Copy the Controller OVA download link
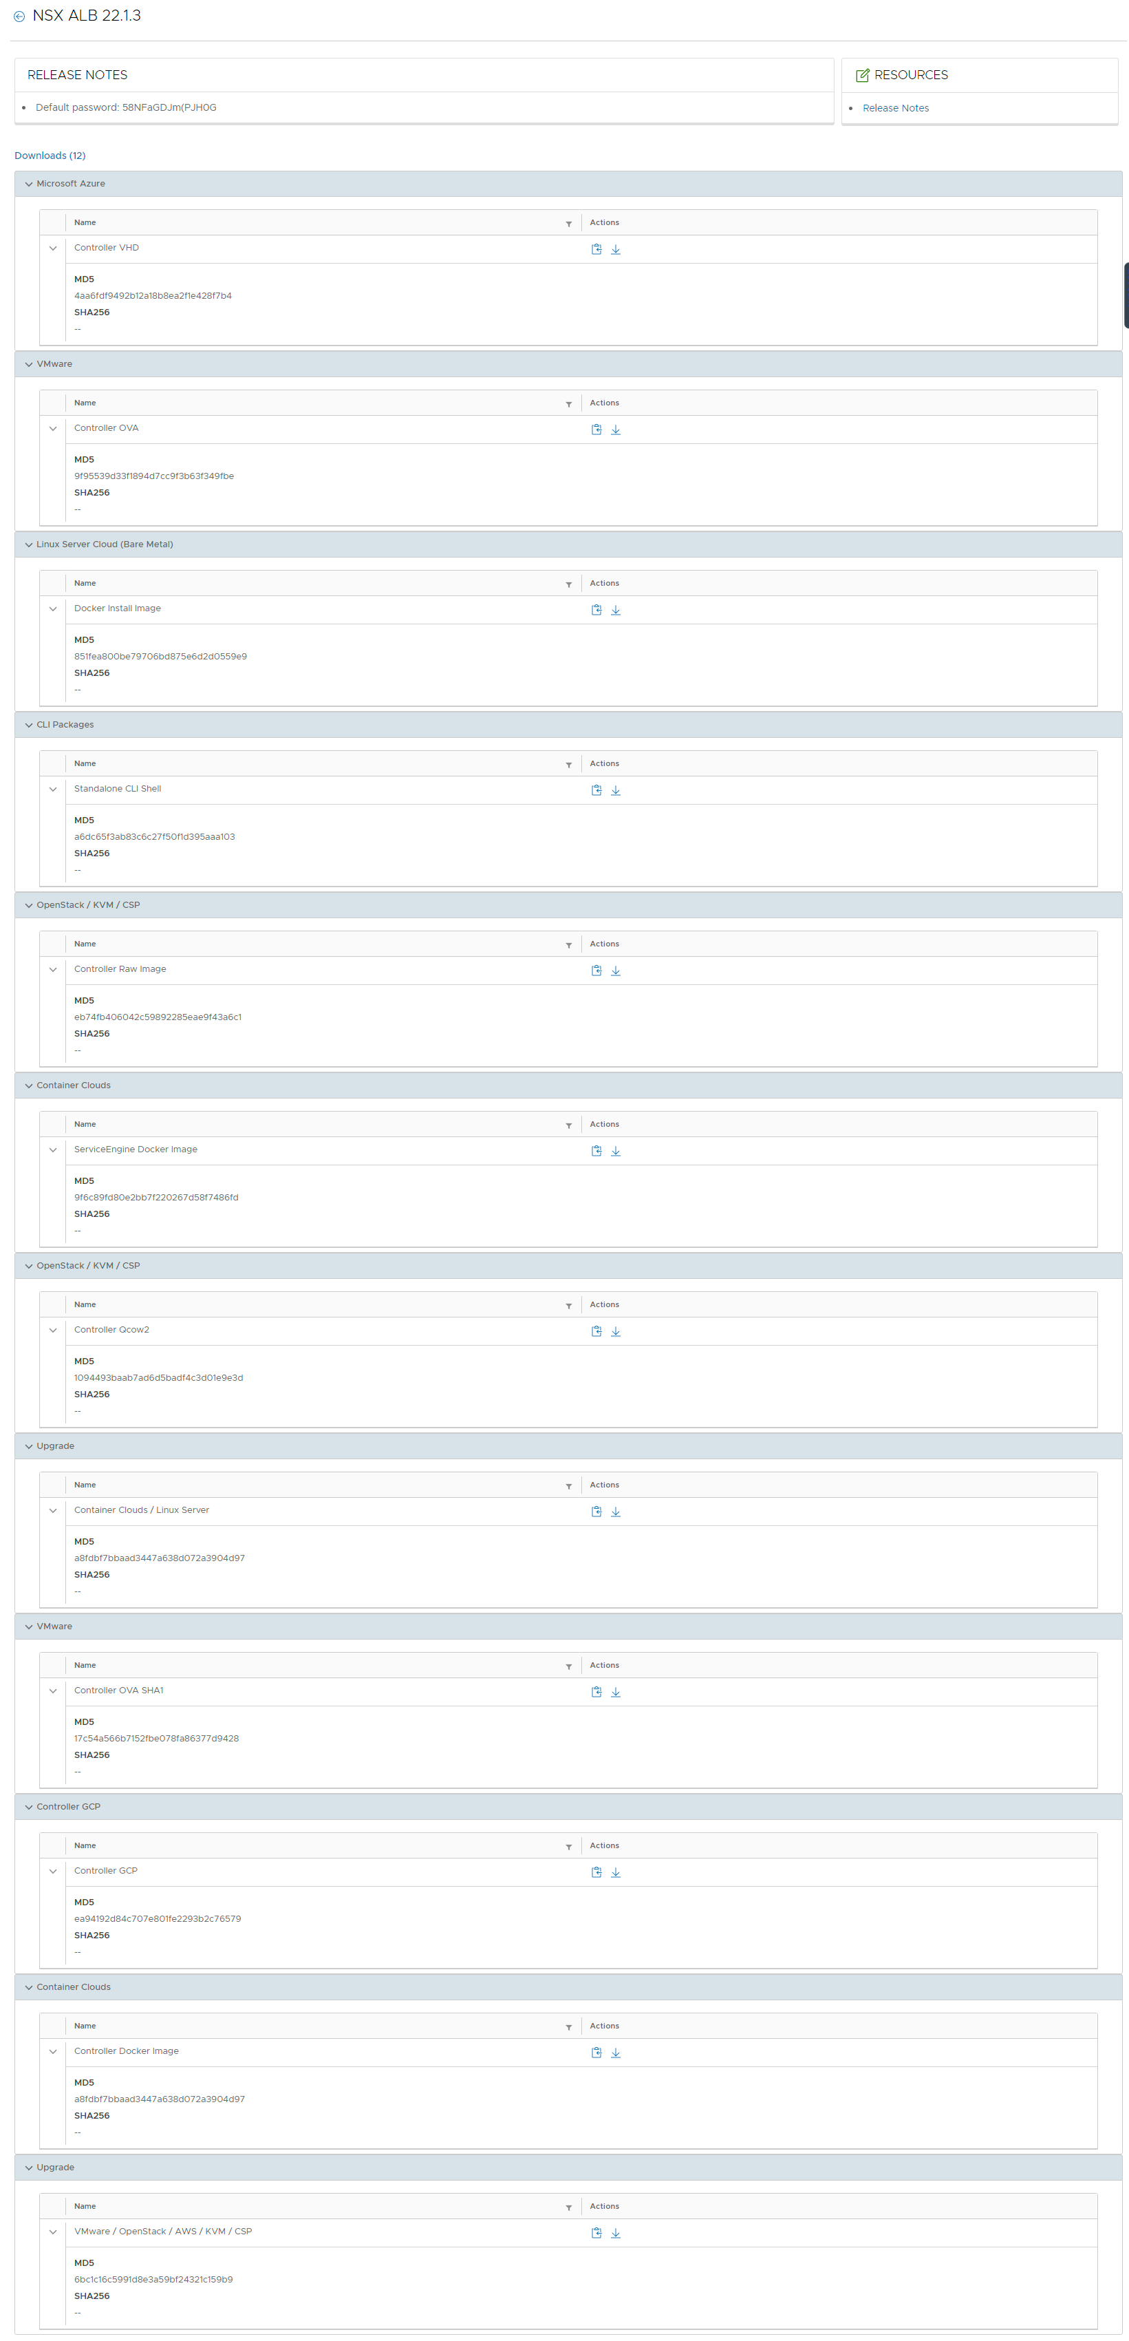 coord(596,429)
